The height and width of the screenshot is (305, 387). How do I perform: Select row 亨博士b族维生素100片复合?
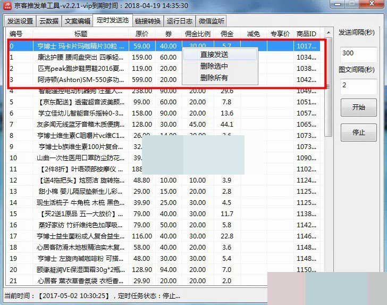coord(164,146)
